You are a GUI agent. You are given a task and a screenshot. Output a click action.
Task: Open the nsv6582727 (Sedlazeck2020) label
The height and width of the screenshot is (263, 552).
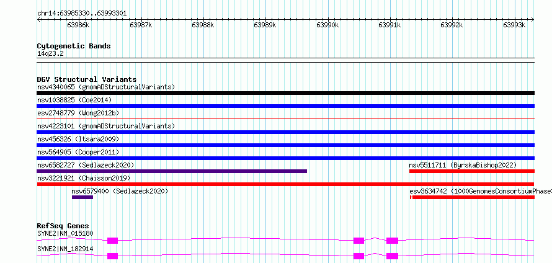[x=86, y=165]
